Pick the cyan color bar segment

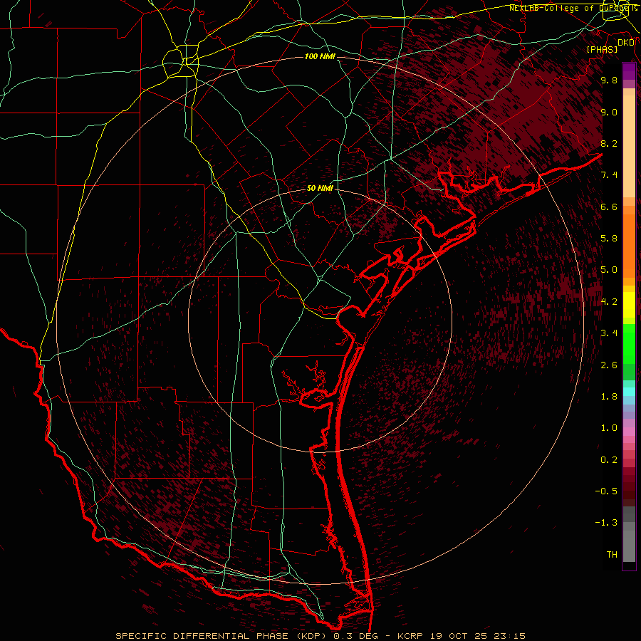coord(629,391)
